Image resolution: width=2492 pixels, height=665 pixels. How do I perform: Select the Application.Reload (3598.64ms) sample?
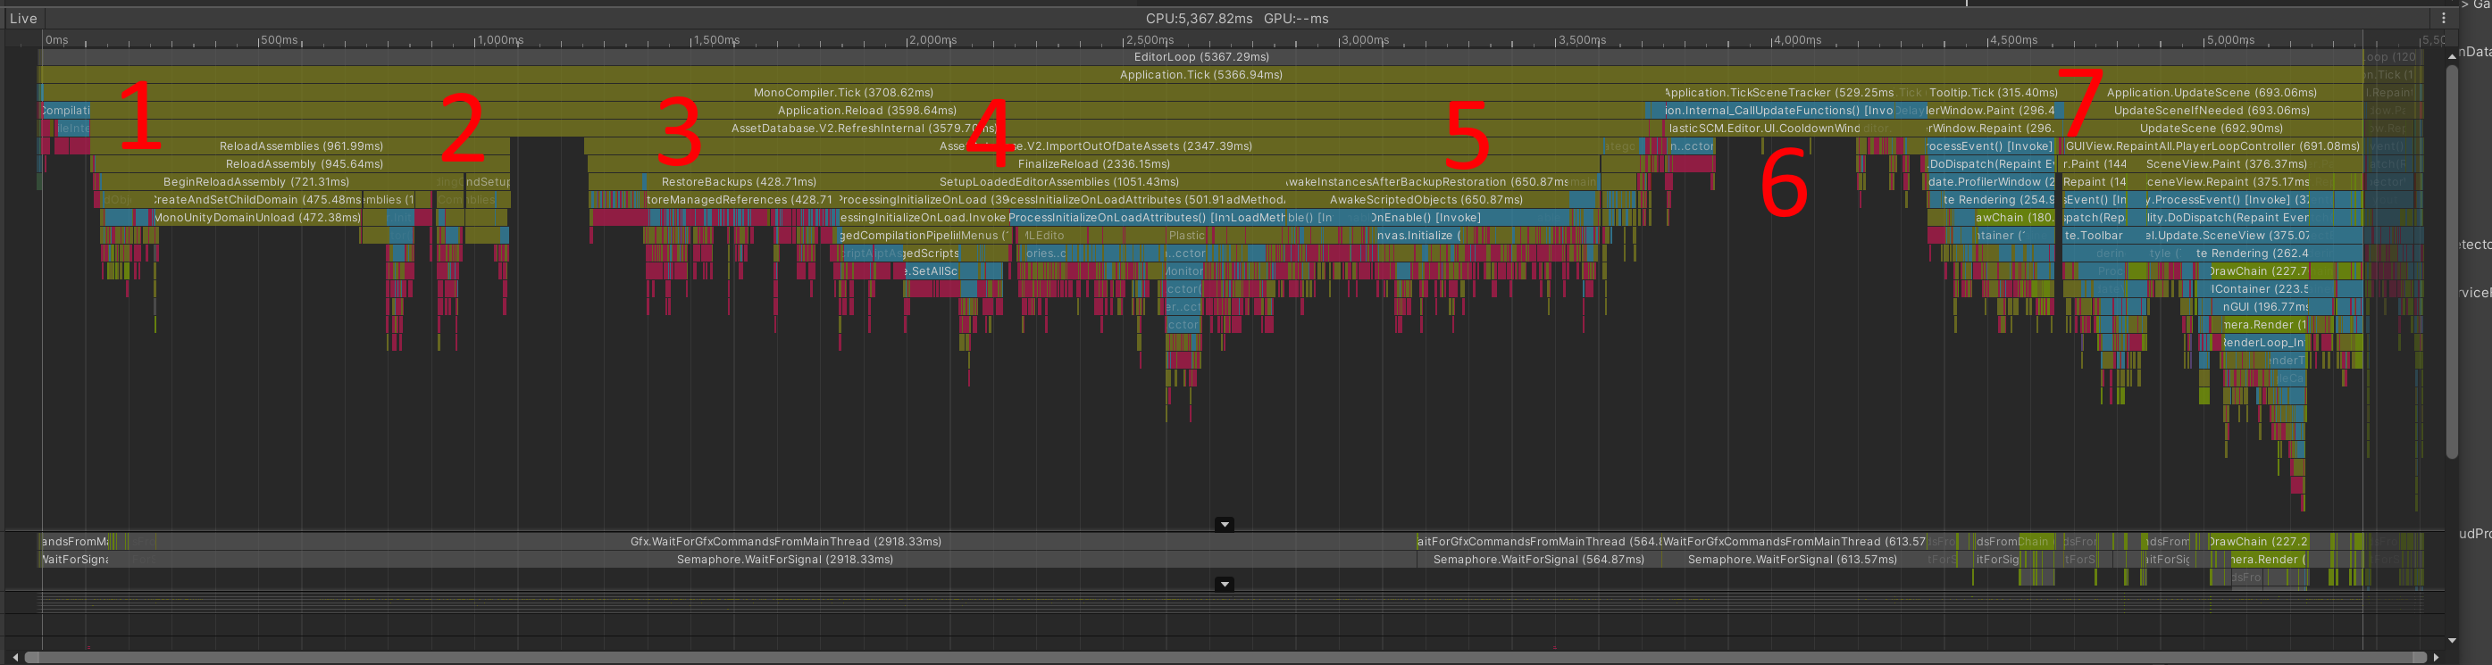[x=868, y=110]
